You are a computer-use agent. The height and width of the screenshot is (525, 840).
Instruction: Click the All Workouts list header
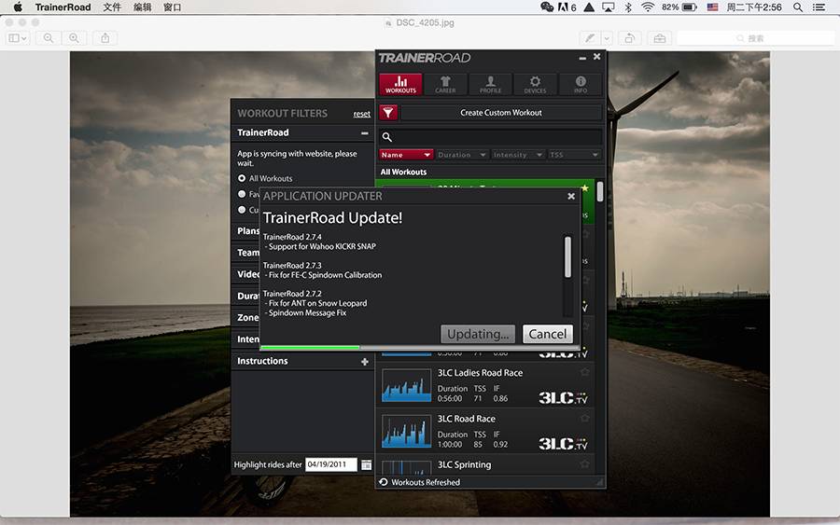(x=403, y=172)
